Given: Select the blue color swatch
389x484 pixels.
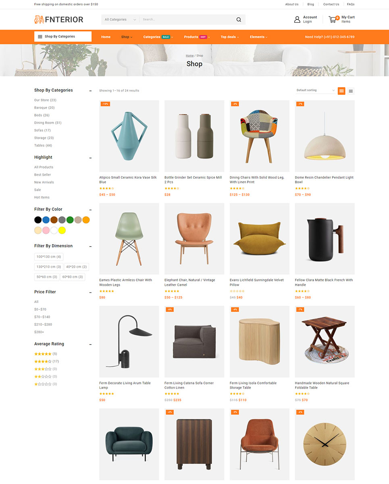Looking at the screenshot, I should click(46, 220).
